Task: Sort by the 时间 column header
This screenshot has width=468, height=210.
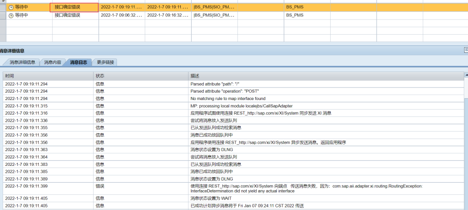Action: tap(48, 76)
